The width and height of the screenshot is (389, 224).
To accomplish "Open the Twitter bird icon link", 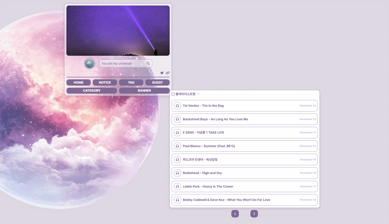I will pos(162,73).
